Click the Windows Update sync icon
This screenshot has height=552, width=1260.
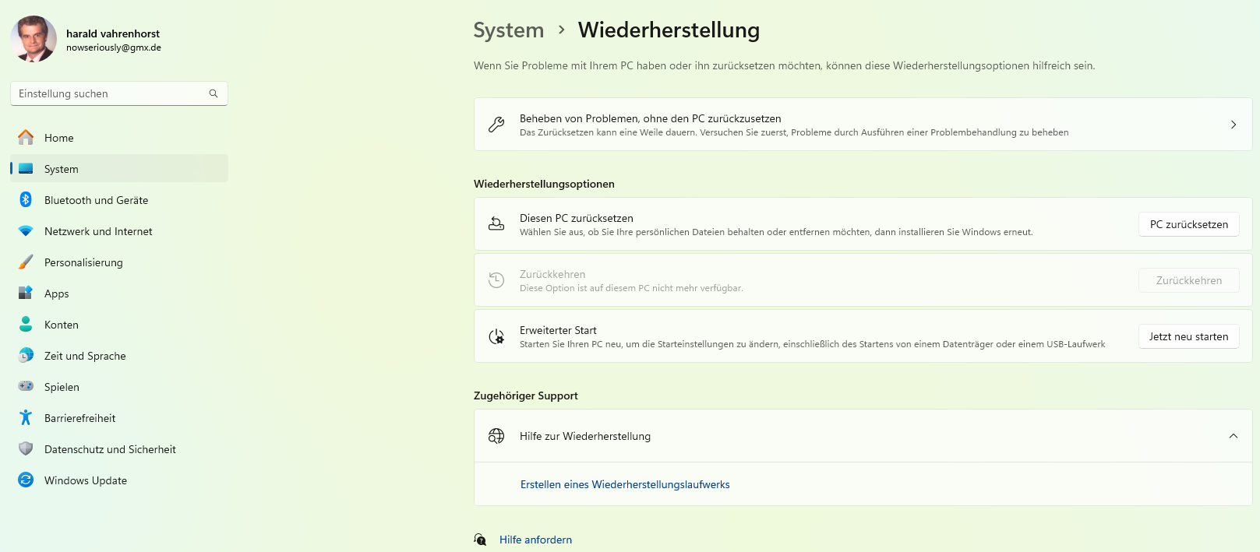pyautogui.click(x=26, y=480)
